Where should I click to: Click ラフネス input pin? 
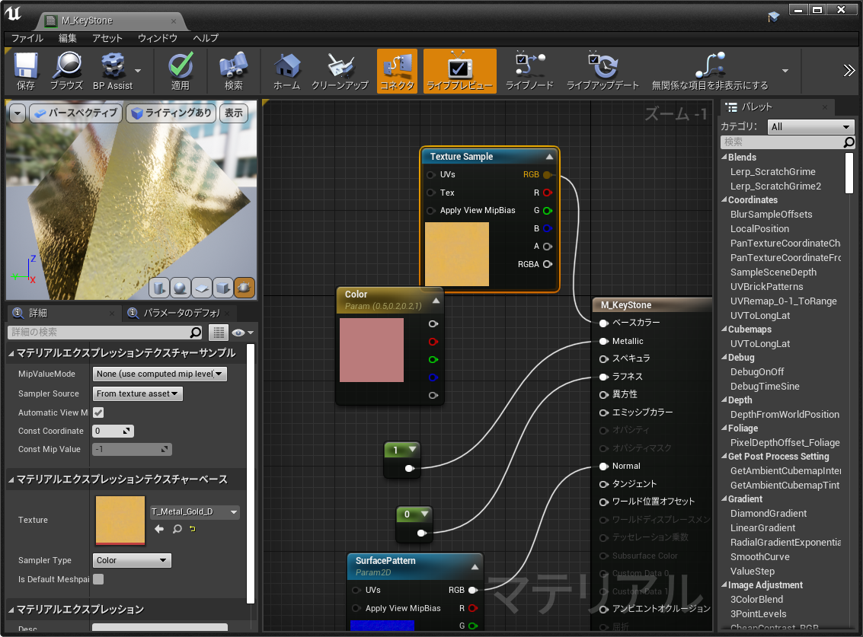[x=604, y=377]
